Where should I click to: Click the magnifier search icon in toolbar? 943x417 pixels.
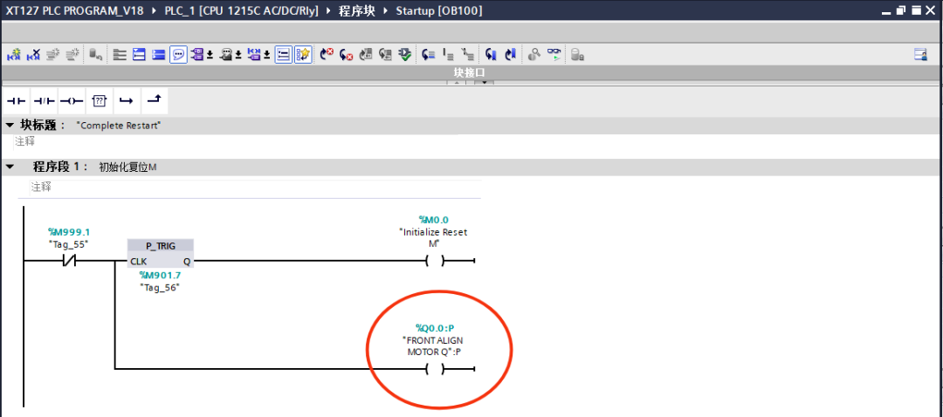point(534,55)
